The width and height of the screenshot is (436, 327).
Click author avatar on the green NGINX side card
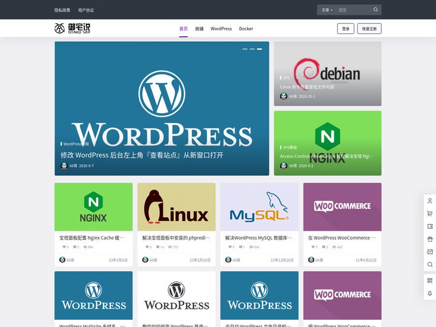(283, 166)
